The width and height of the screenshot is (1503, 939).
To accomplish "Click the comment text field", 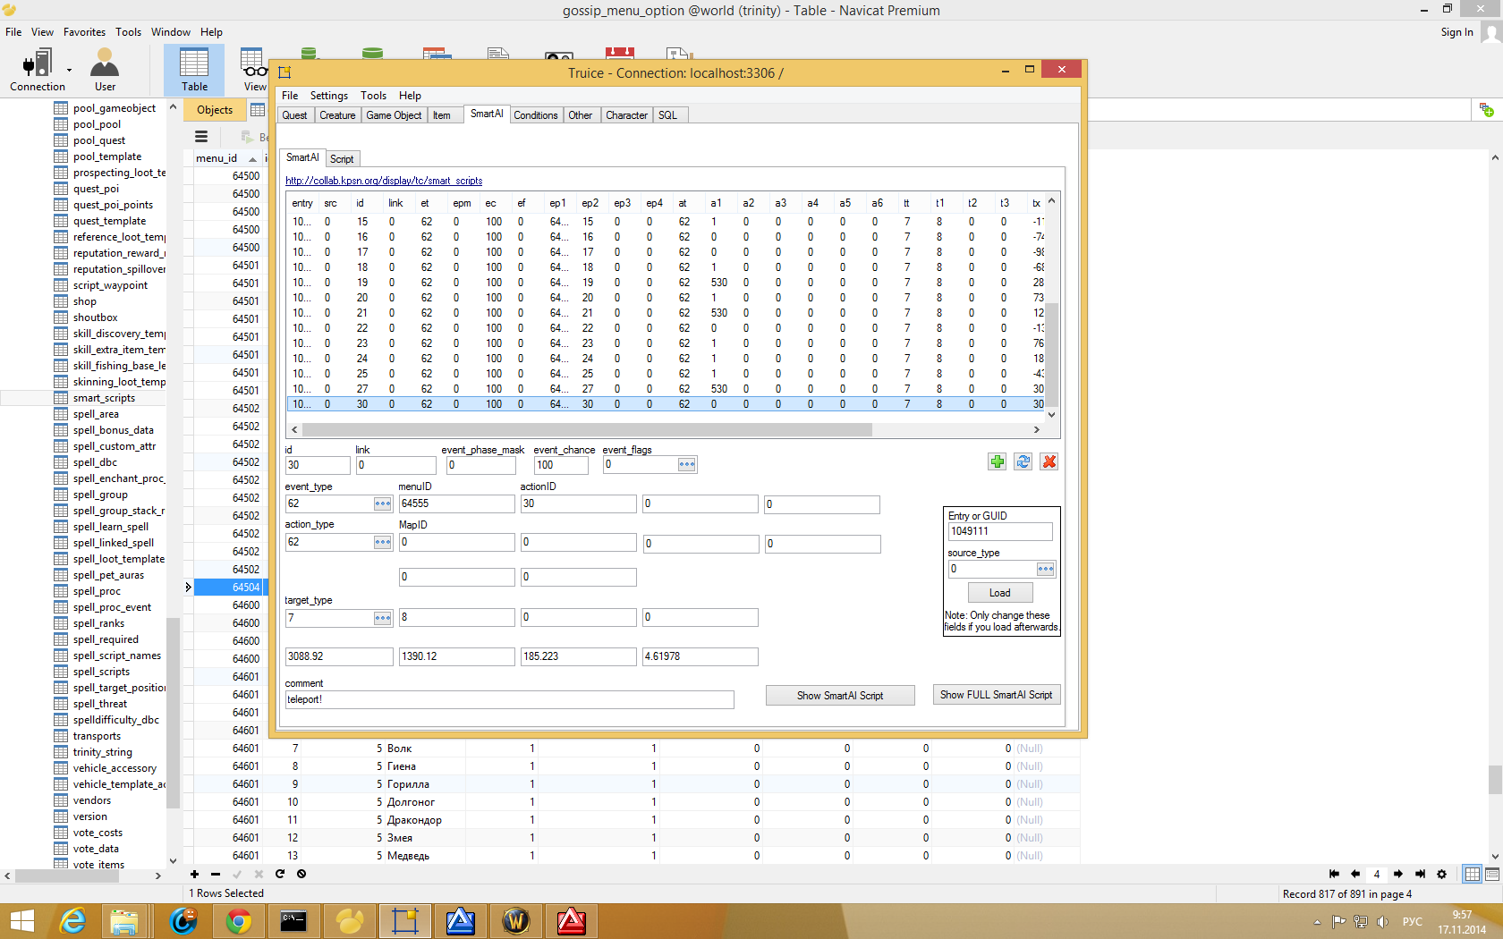I will [509, 699].
